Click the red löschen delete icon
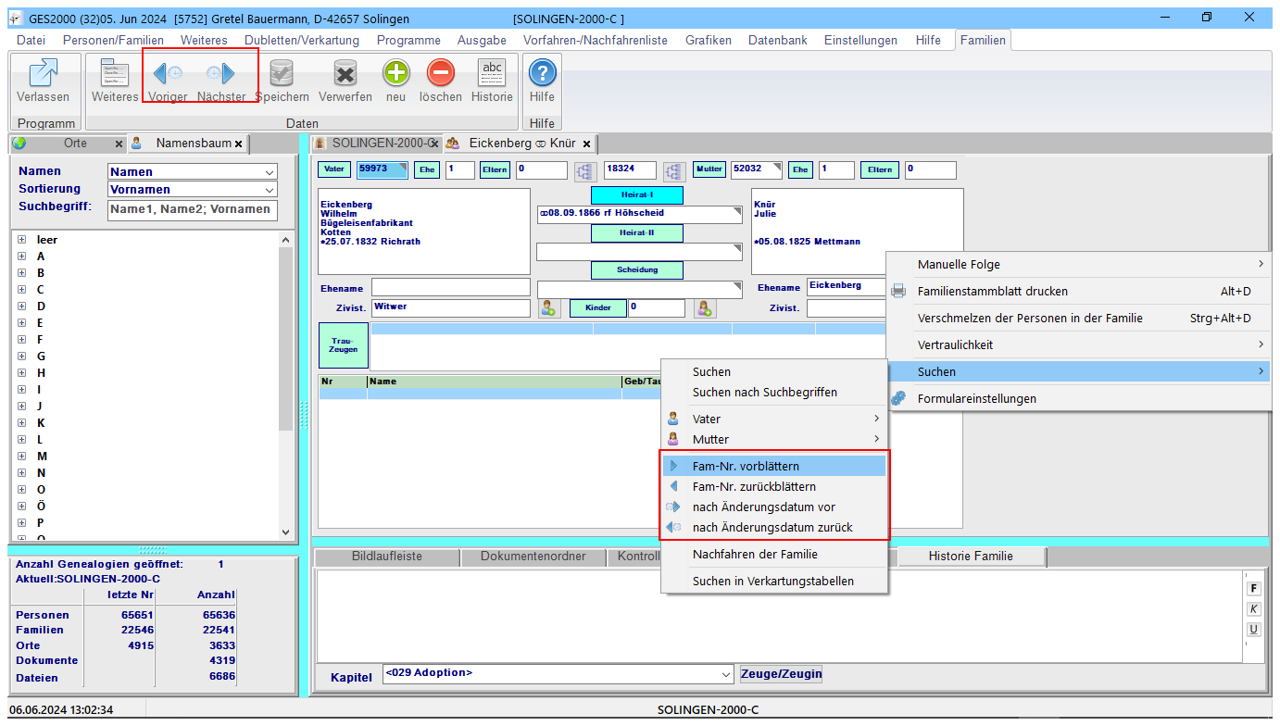This screenshot has width=1280, height=726. pyautogui.click(x=440, y=73)
